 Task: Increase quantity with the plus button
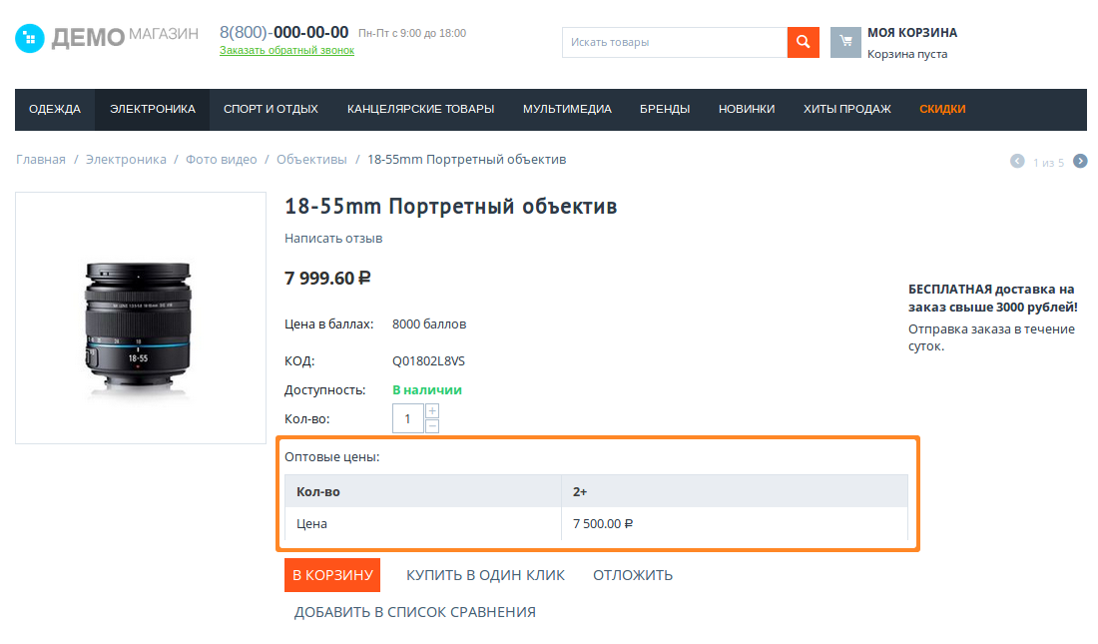pos(432,410)
